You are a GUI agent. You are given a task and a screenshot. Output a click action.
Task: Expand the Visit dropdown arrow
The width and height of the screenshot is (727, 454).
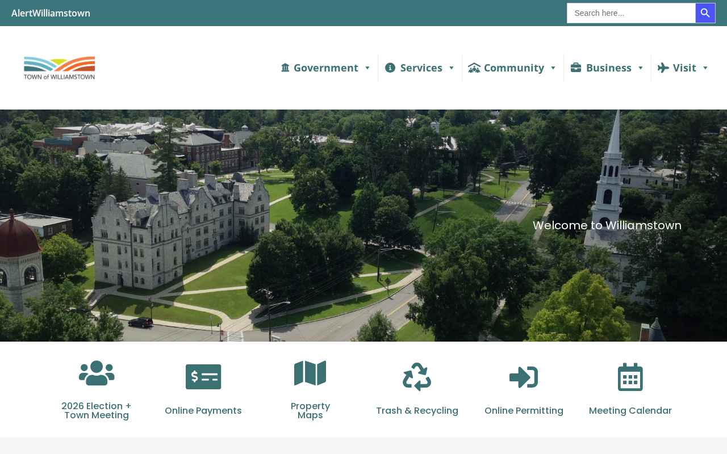(x=705, y=68)
